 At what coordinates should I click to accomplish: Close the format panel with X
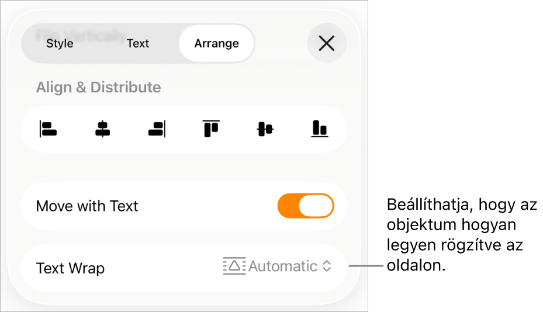click(327, 43)
